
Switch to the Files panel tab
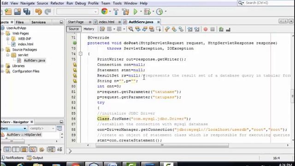[x=20, y=22]
